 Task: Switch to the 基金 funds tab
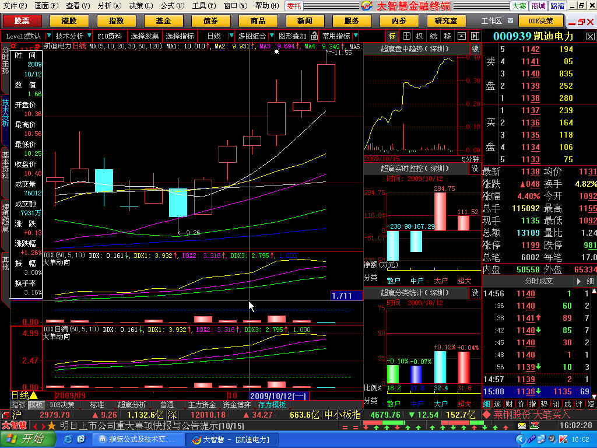click(163, 21)
